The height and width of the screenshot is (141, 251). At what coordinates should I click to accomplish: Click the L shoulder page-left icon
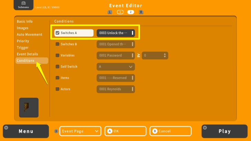tap(110, 12)
